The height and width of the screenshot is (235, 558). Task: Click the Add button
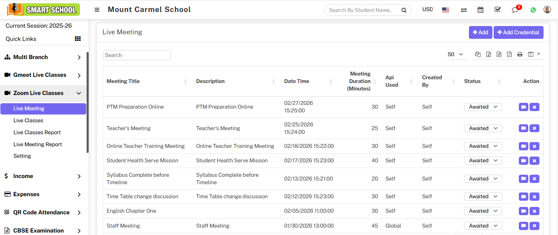pos(480,33)
